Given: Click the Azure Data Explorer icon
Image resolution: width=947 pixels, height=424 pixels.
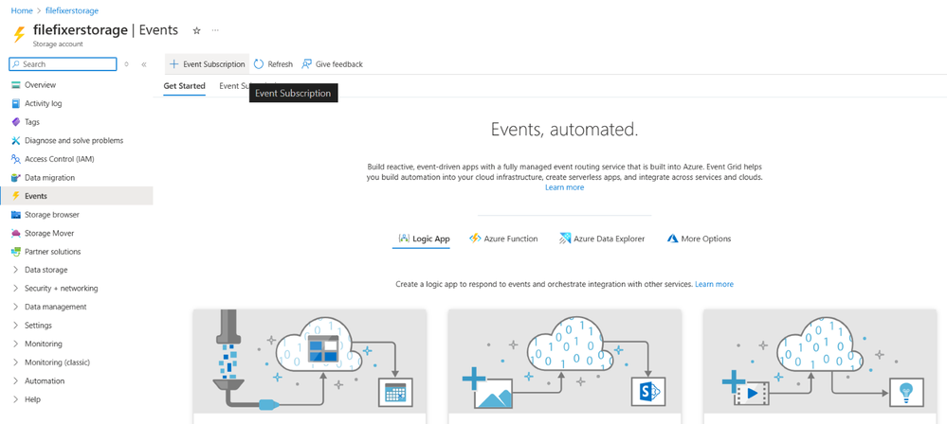Looking at the screenshot, I should point(565,238).
